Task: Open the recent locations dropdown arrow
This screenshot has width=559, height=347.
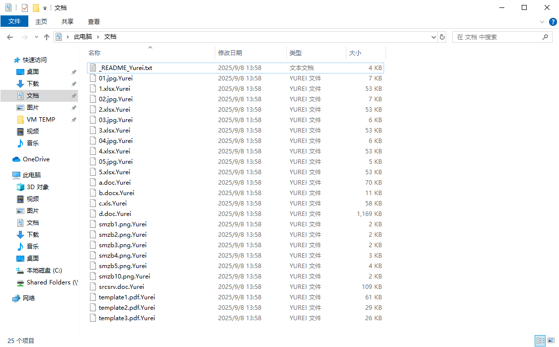Action: [36, 37]
